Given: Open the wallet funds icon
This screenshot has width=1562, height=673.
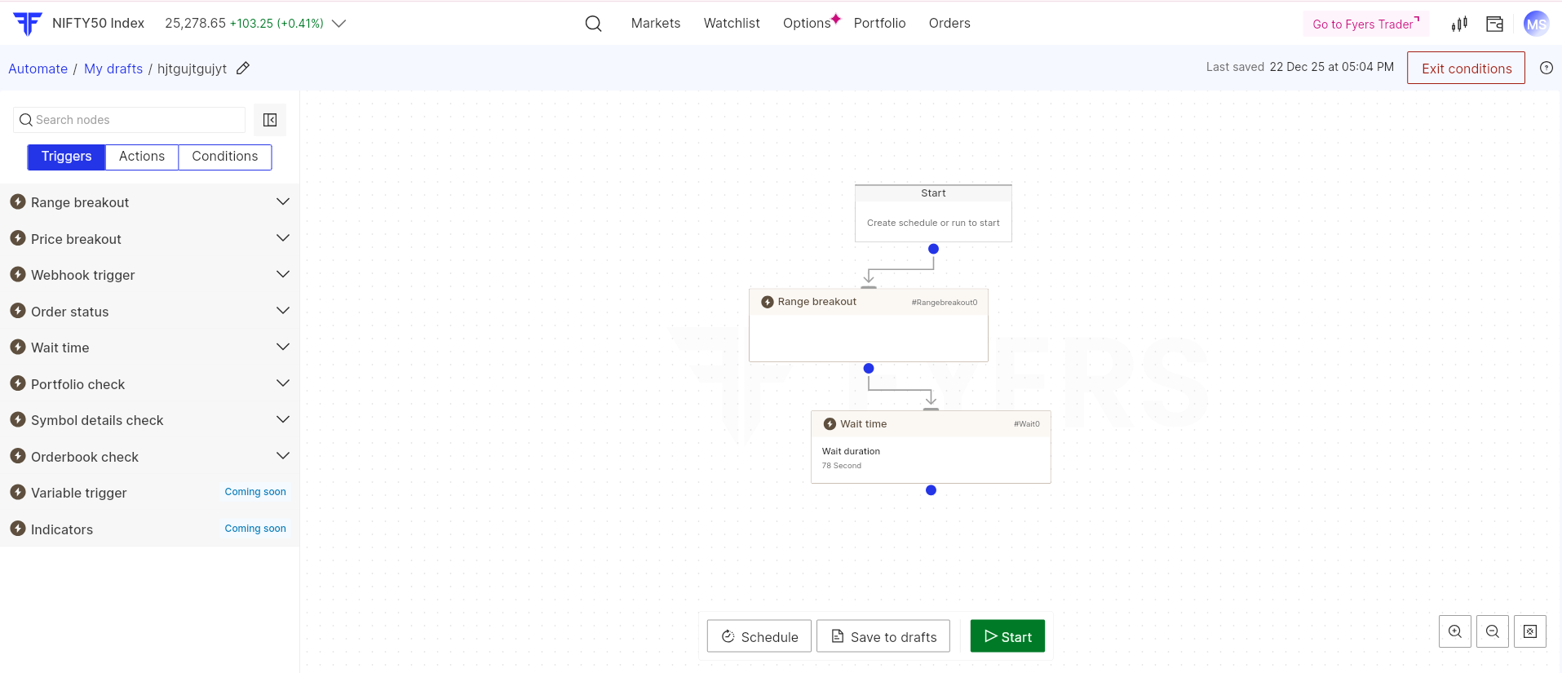Looking at the screenshot, I should tap(1494, 24).
